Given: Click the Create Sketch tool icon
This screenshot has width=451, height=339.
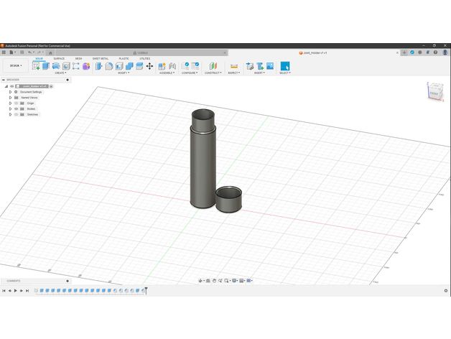Looking at the screenshot, I should tap(36, 66).
